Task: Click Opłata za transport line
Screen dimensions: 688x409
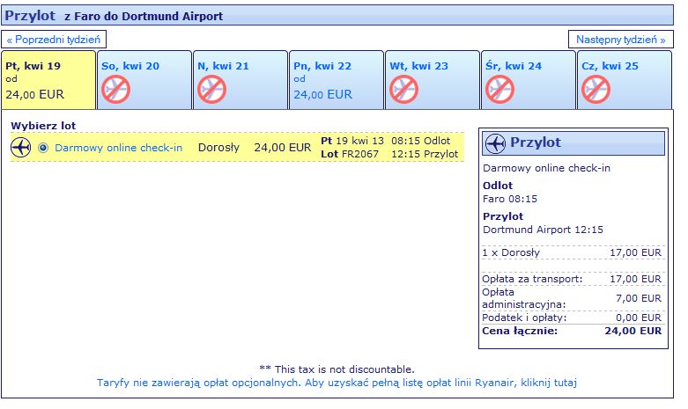Action: [572, 279]
